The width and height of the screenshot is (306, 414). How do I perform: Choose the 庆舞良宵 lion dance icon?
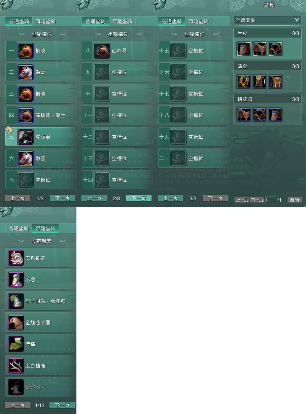(16, 258)
